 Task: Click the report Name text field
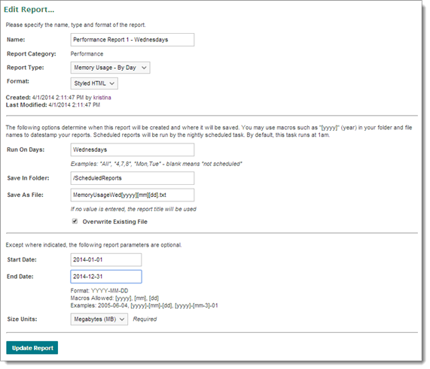(x=133, y=40)
